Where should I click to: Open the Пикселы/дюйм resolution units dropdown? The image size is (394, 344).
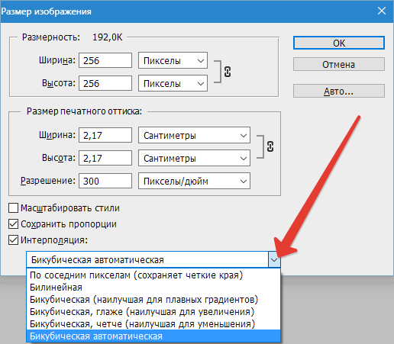coord(194,181)
